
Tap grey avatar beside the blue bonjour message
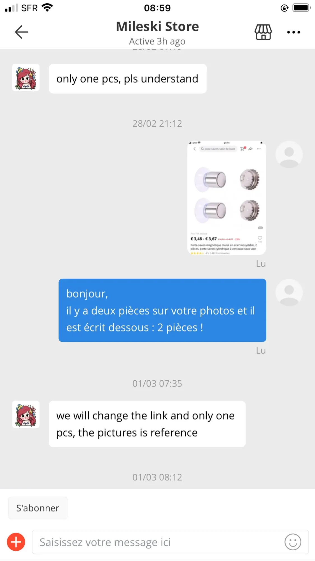click(289, 293)
